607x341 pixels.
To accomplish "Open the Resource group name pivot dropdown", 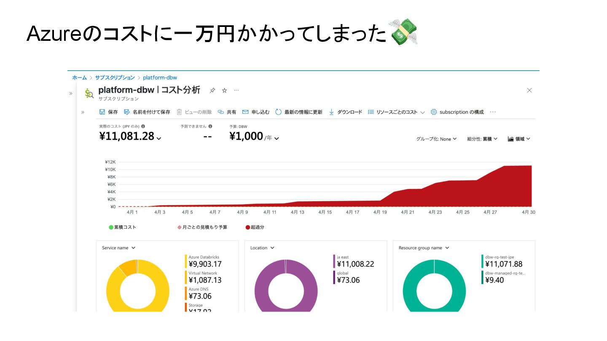I will [424, 248].
